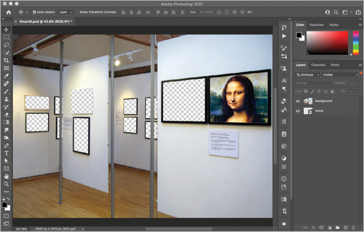Toggle Quick Mask mode icon
The height and width of the screenshot is (232, 364).
point(6,216)
